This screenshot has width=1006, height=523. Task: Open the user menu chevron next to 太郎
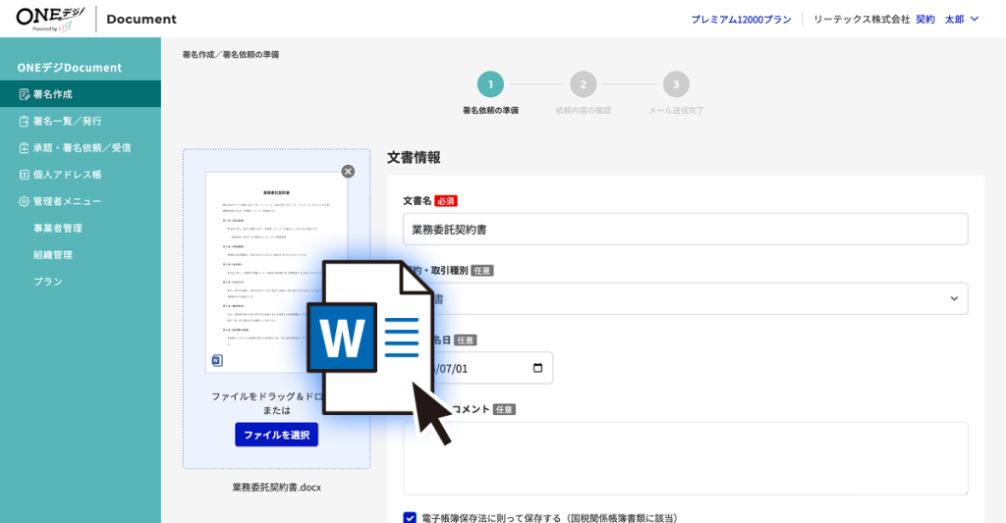975,20
